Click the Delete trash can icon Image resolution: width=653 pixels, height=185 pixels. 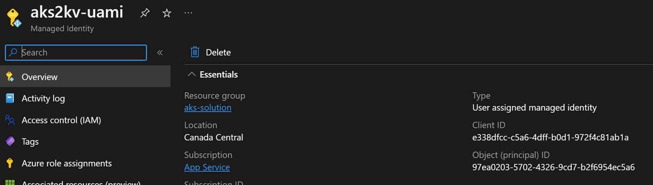195,52
